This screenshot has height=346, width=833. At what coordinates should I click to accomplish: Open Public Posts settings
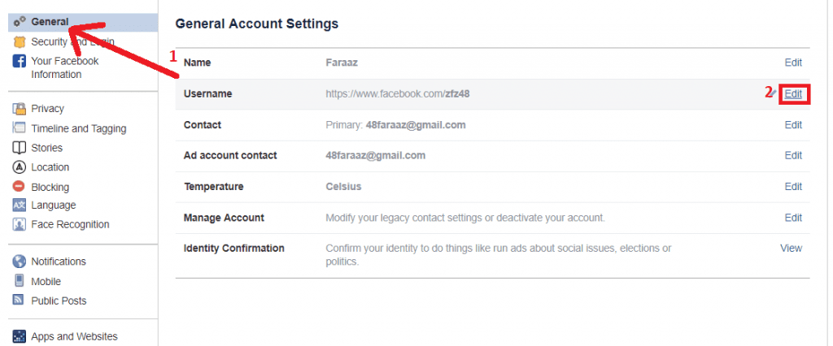pyautogui.click(x=59, y=301)
